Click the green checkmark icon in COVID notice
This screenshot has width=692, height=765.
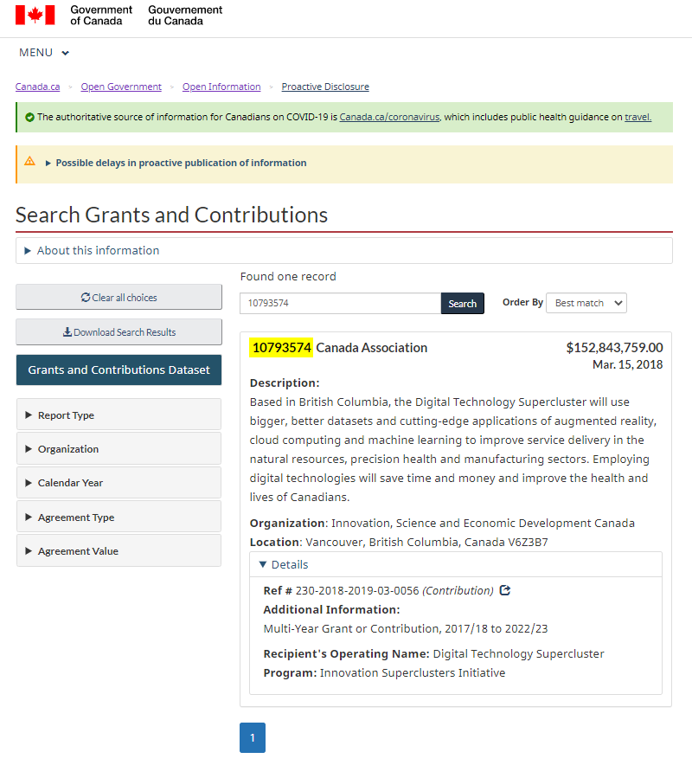pos(29,117)
